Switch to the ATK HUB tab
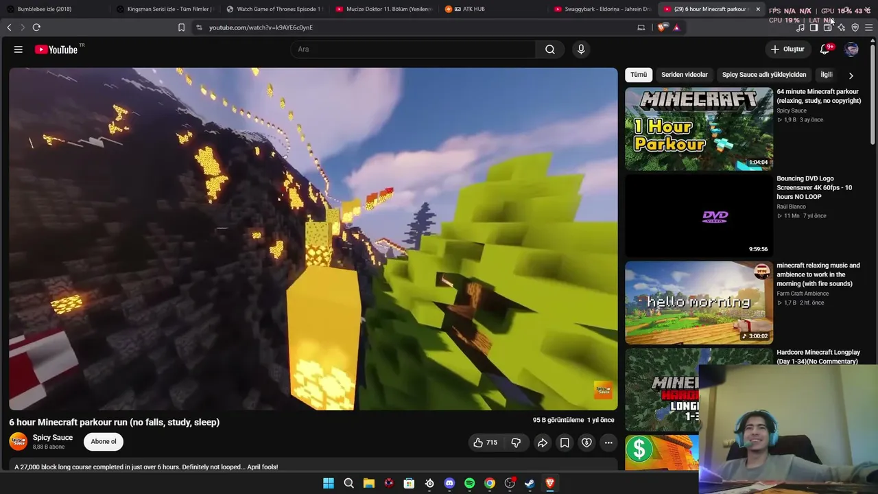Screen dimensions: 878x494 tap(494, 9)
